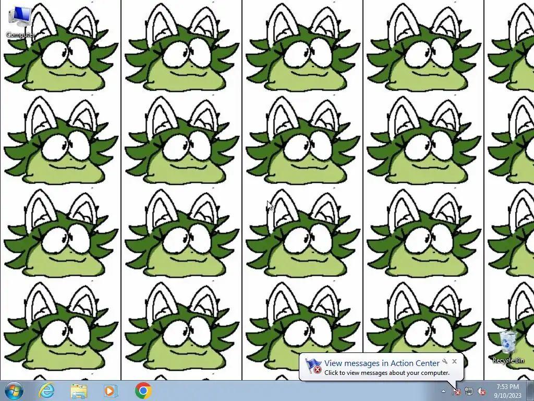
Task: Click the Action Center flag tray icon
Action: click(456, 392)
